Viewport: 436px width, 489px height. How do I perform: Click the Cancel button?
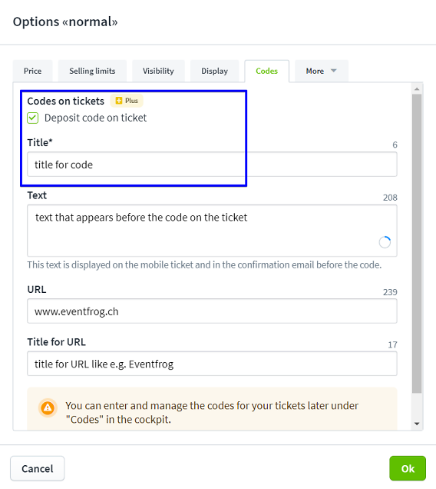point(38,468)
